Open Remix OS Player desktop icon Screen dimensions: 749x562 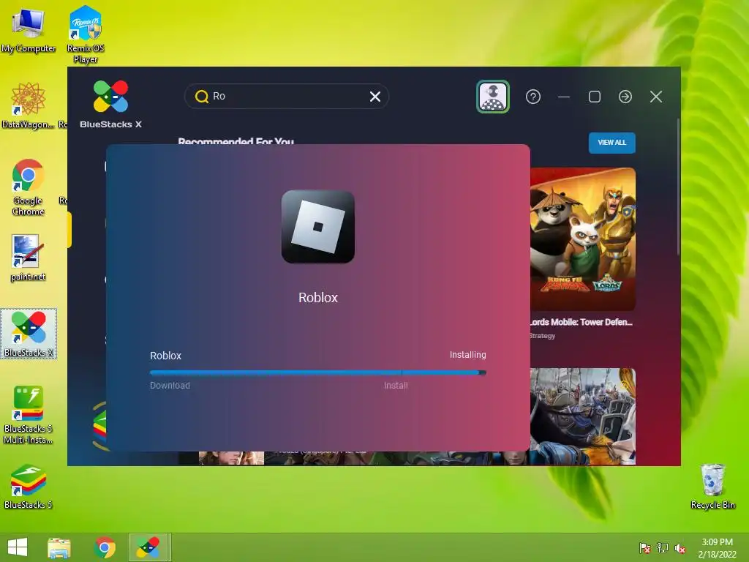(x=86, y=34)
